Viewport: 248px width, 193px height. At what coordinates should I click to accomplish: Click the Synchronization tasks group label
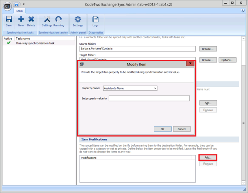click(x=20, y=33)
